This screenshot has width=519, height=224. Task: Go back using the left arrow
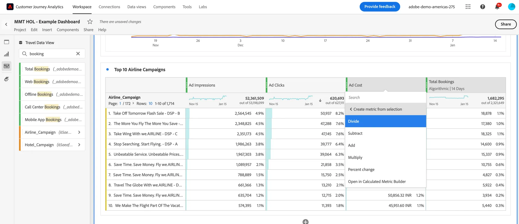click(x=6, y=24)
